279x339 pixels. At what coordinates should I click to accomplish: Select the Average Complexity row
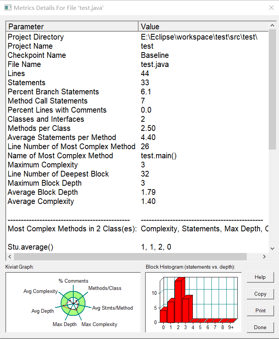coord(137,201)
